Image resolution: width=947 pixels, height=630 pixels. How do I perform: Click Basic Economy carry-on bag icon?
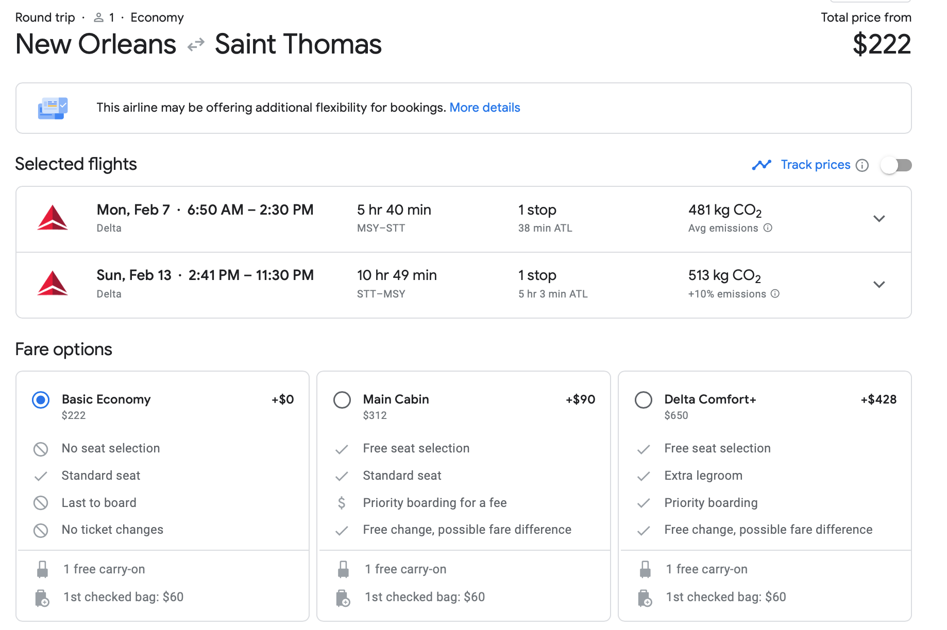point(42,569)
